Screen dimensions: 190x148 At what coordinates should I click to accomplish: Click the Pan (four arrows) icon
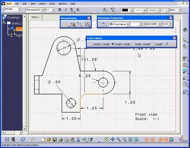click(x=113, y=140)
